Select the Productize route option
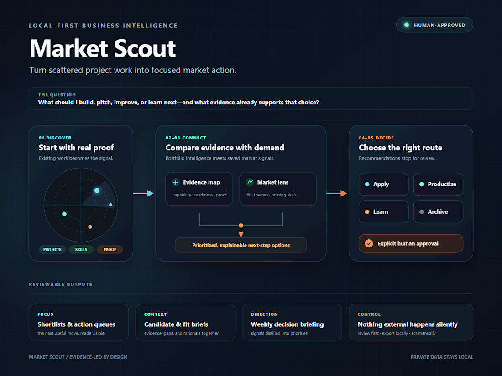 pyautogui.click(x=438, y=184)
